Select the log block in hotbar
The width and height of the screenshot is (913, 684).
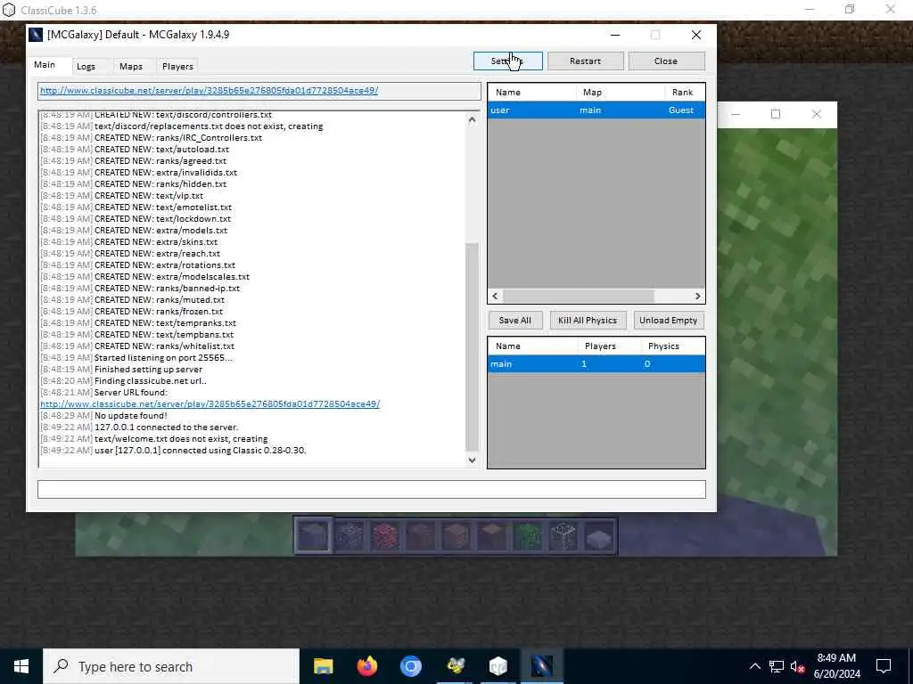(492, 536)
